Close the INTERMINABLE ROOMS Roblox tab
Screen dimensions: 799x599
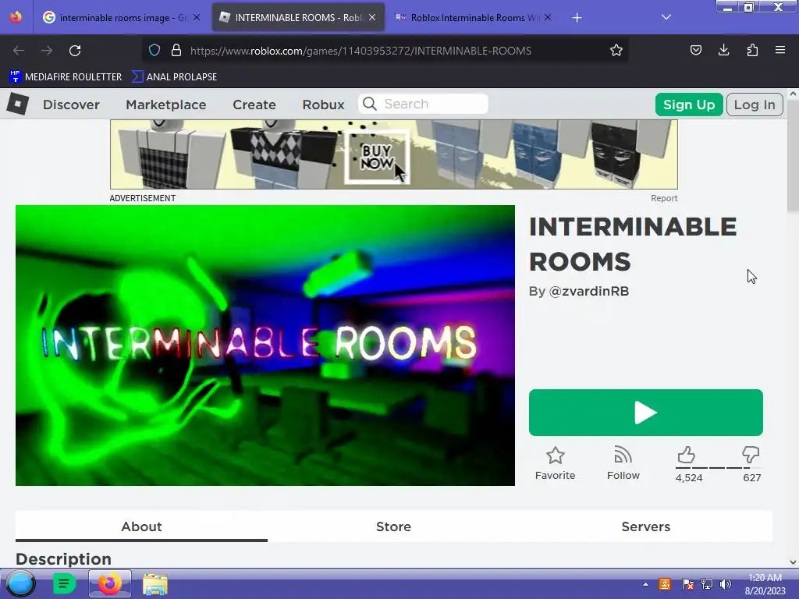tap(372, 17)
